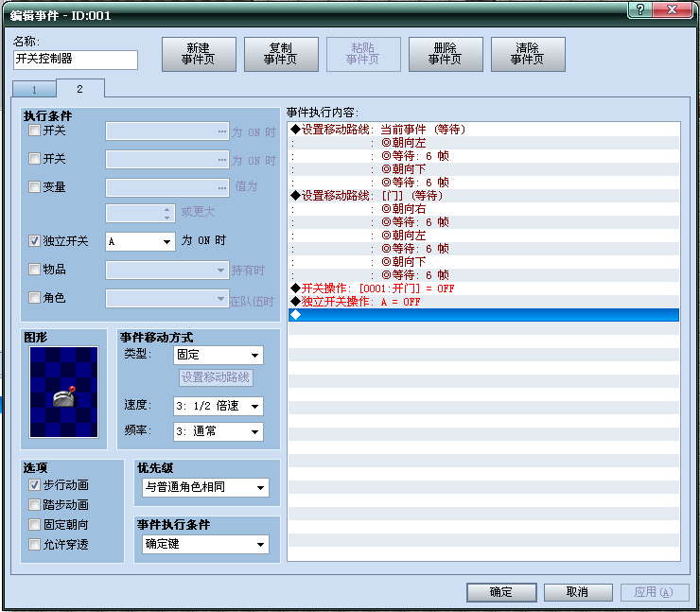Click the event 名称 input field

(x=76, y=59)
